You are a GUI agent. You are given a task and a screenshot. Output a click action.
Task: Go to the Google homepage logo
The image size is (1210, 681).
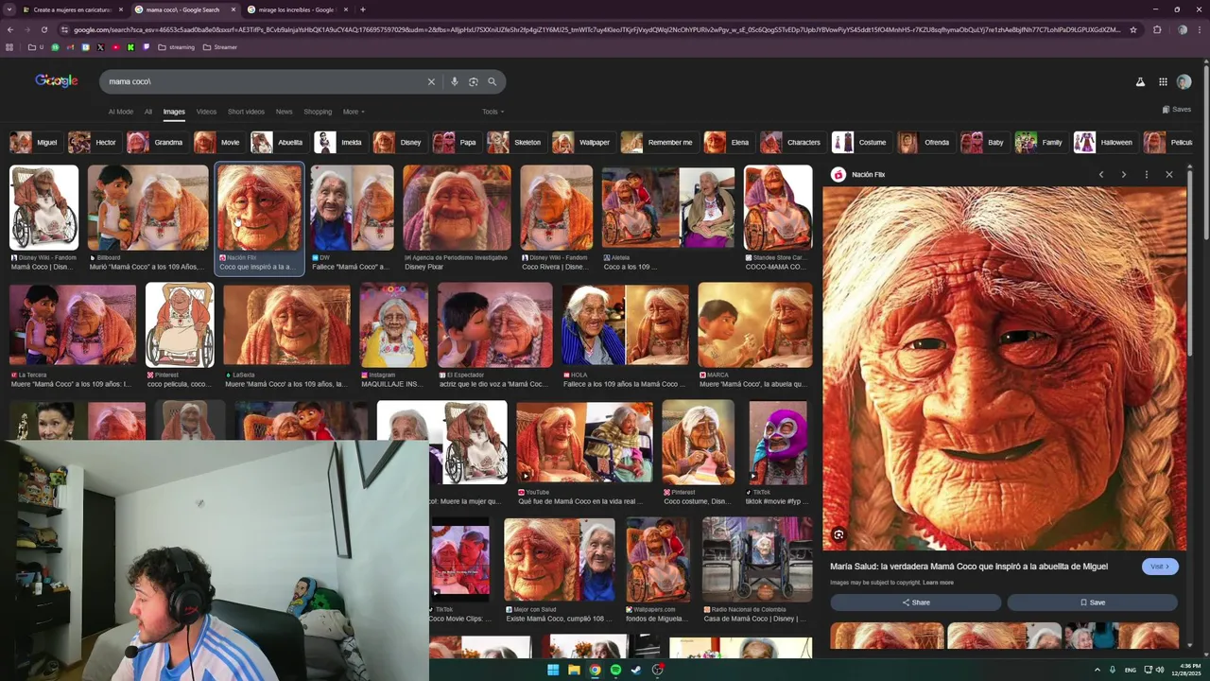pyautogui.click(x=57, y=81)
